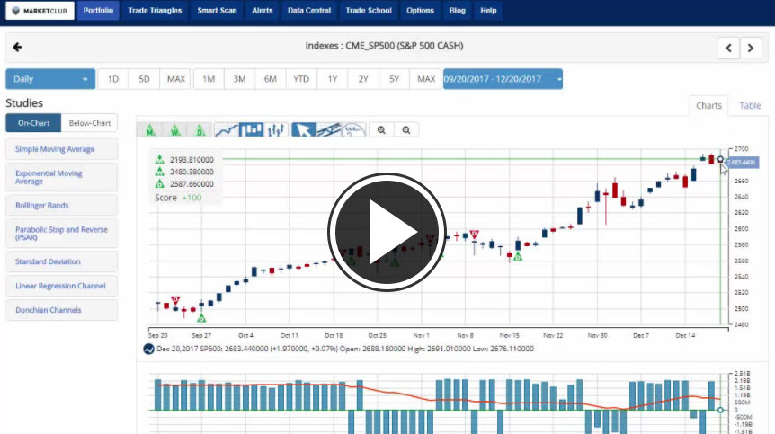This screenshot has height=434, width=775.
Task: Click the monthly Trade Triangle icon
Action: tap(150, 130)
